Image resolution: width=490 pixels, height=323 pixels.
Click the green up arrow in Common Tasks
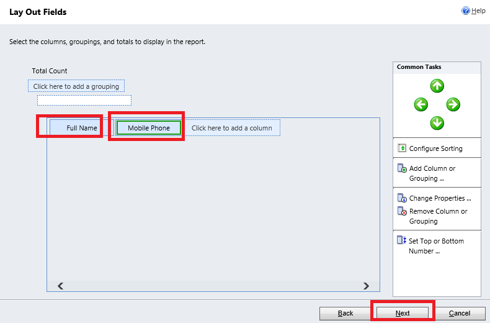pos(437,86)
